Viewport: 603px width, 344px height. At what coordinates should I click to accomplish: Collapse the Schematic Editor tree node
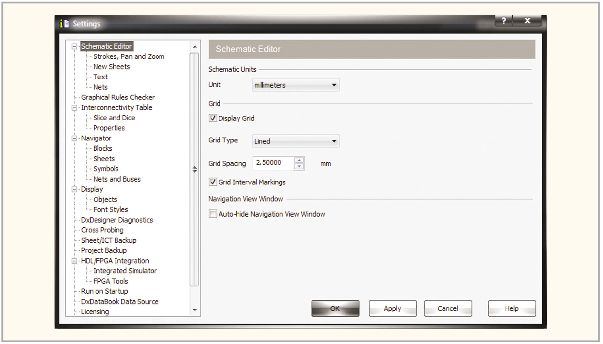(x=75, y=46)
